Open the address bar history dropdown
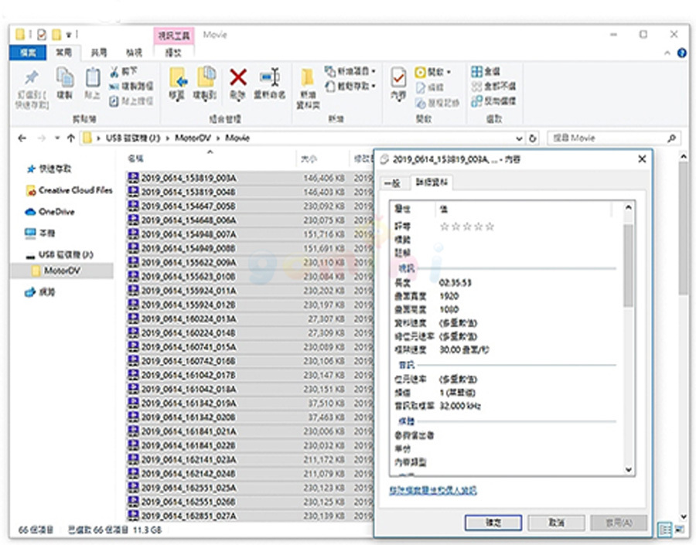 (x=519, y=138)
